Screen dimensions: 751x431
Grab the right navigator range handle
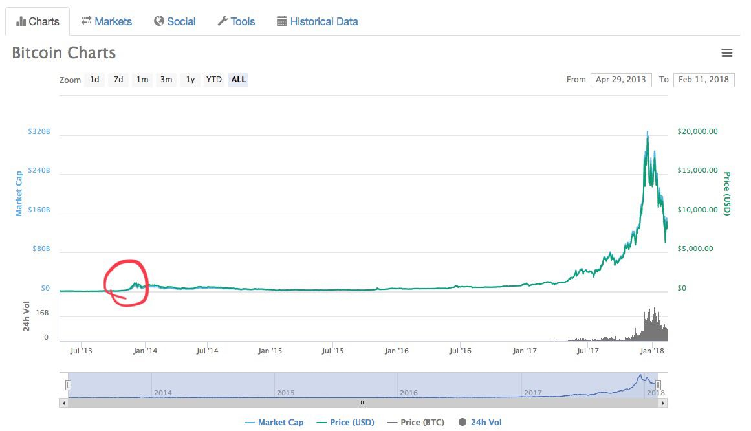point(658,385)
